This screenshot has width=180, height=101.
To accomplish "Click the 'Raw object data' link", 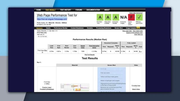I will [138, 31].
